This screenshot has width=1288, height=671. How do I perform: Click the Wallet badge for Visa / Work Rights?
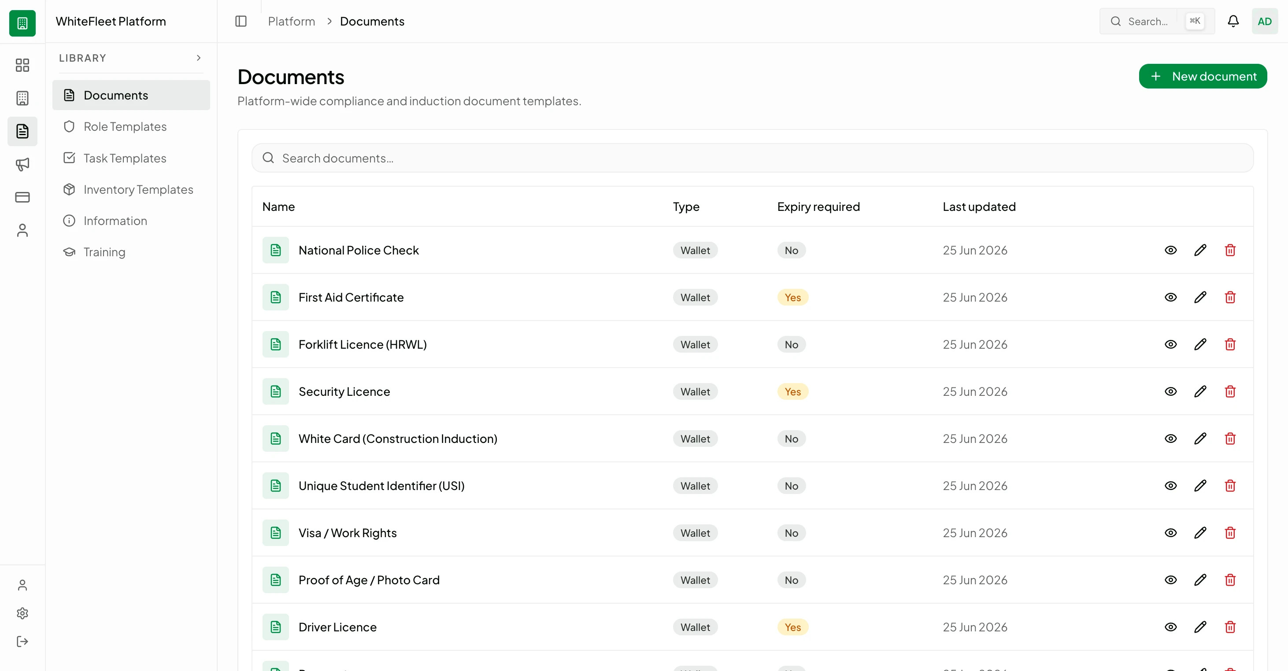click(695, 533)
